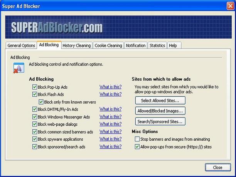Open Allowed/Blocked Images dialog

160,111
